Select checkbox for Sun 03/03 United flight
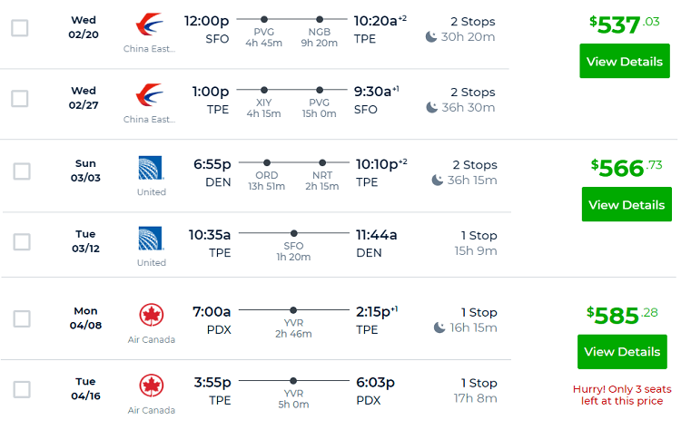 click(22, 171)
